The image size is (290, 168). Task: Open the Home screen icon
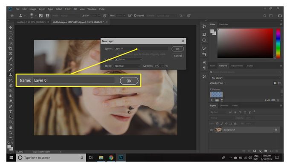(12, 16)
